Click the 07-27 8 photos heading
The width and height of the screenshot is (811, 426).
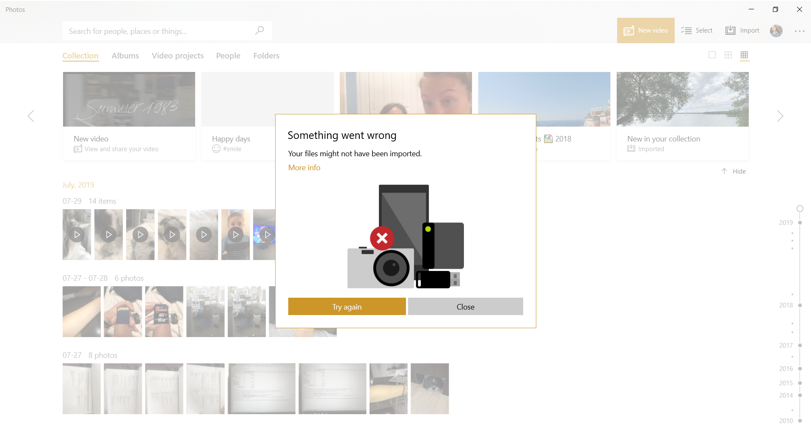click(90, 355)
